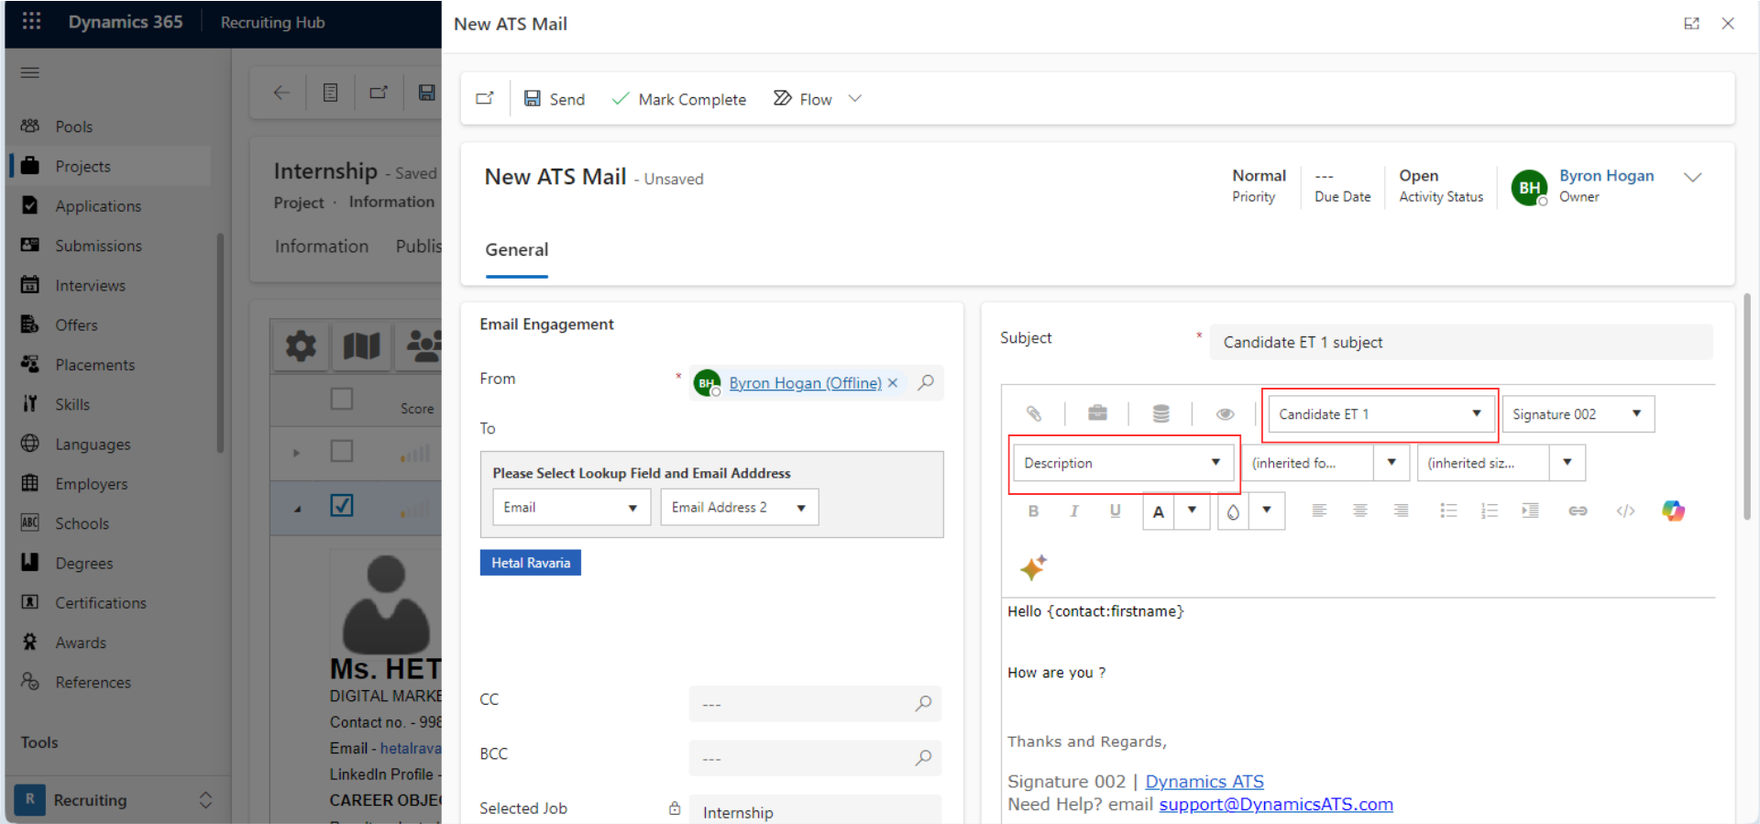Viewport: 1760px width, 824px height.
Task: Click the Flow button
Action: pos(803,98)
